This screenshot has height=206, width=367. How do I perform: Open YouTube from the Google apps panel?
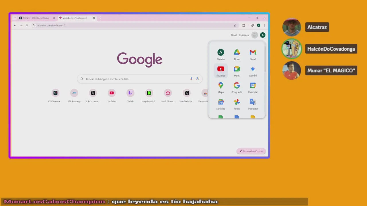coord(220,71)
